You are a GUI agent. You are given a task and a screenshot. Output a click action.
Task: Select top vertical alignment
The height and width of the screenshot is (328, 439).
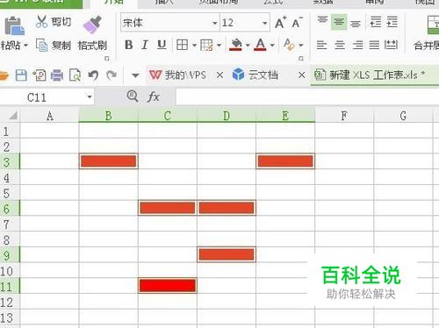pyautogui.click(x=322, y=20)
